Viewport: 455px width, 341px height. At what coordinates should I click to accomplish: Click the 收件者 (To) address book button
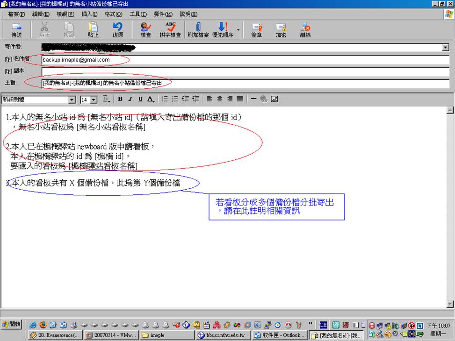(x=18, y=59)
